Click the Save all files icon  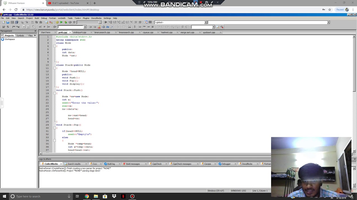click(16, 22)
